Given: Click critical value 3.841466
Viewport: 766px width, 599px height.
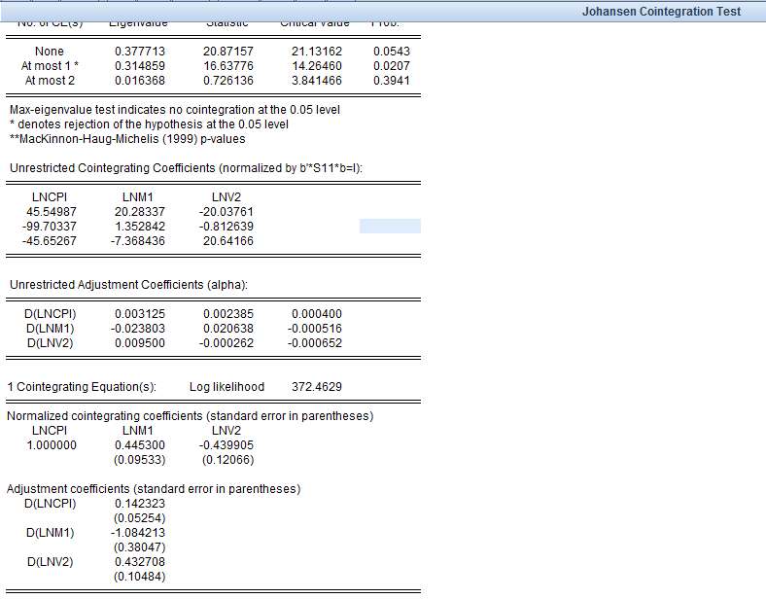Looking at the screenshot, I should pyautogui.click(x=317, y=81).
